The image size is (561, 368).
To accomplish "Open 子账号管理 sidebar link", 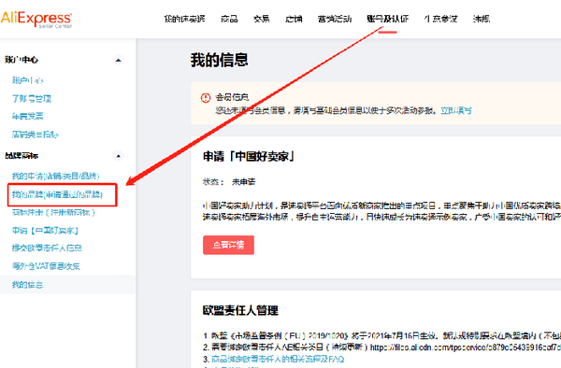I will [x=32, y=99].
